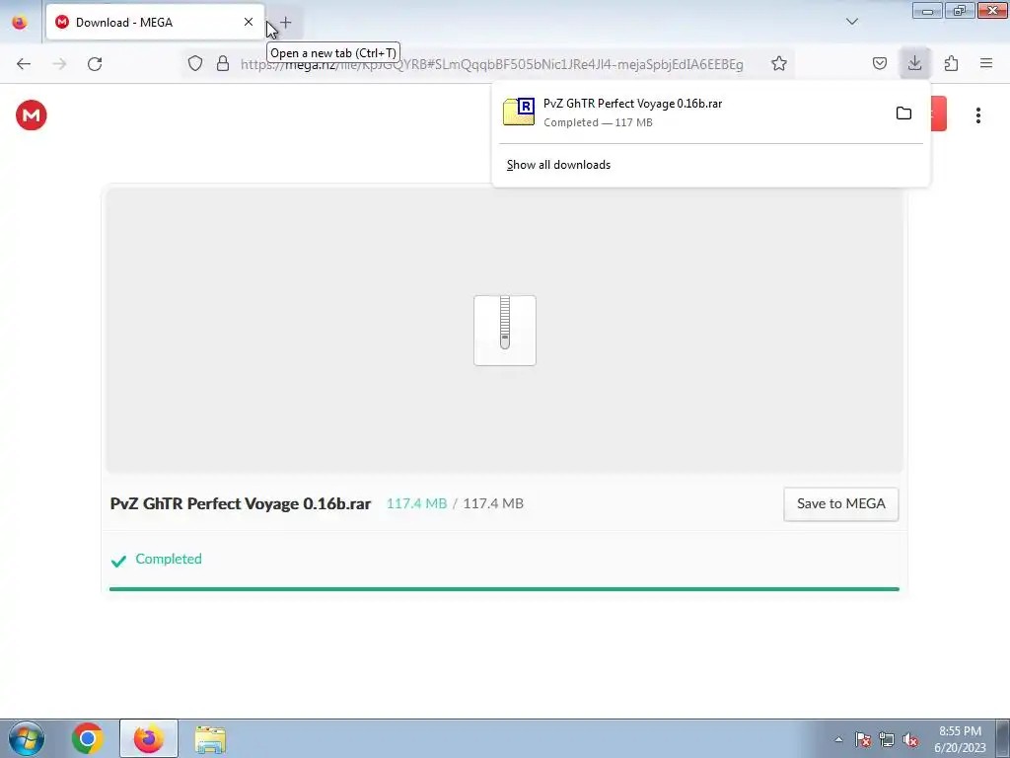Image resolution: width=1010 pixels, height=758 pixels.
Task: Click the MEGA logo home icon
Action: (32, 115)
